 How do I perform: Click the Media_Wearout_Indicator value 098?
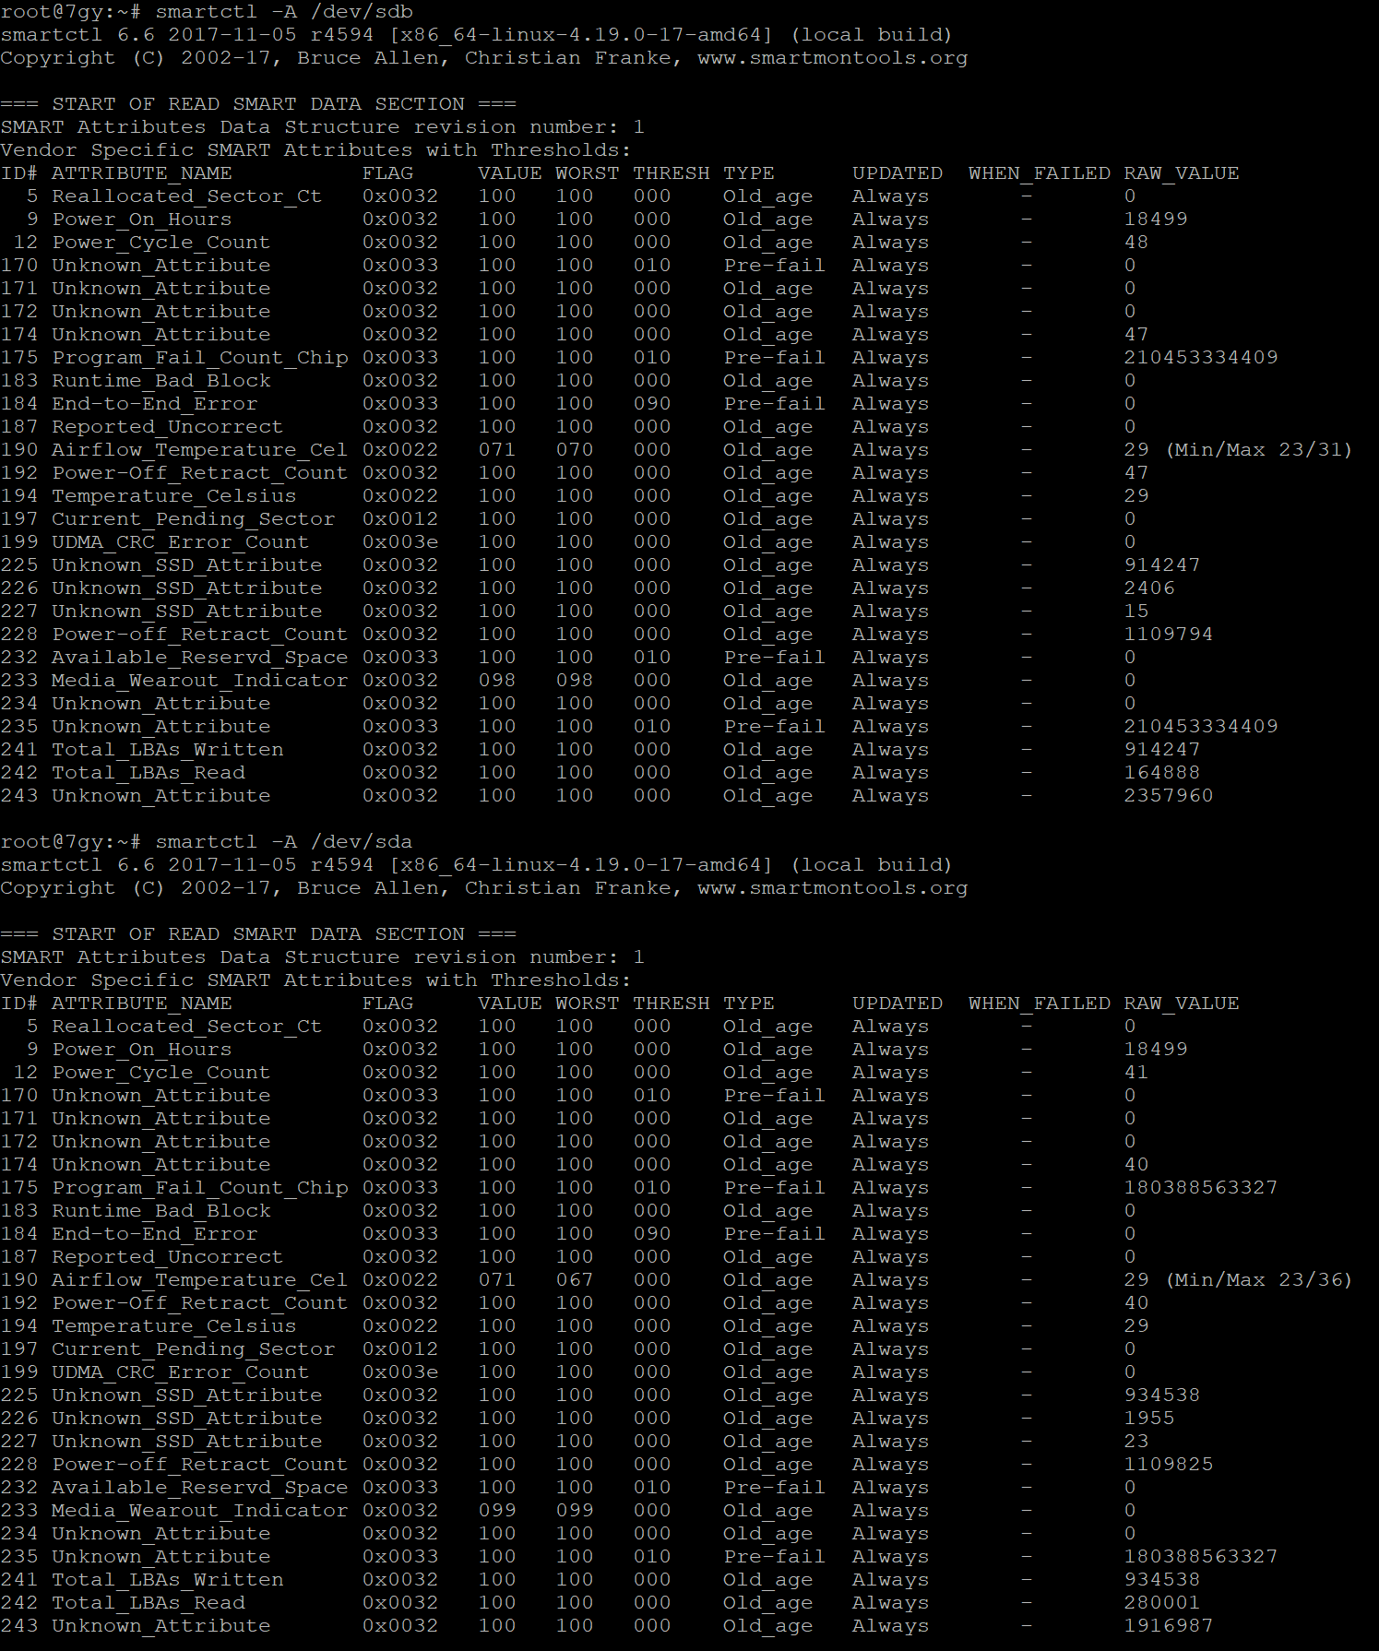coord(496,681)
